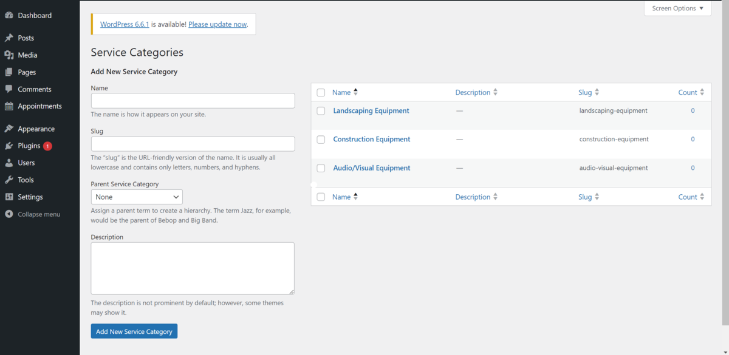Click the Name input field
This screenshot has width=729, height=355.
click(193, 101)
